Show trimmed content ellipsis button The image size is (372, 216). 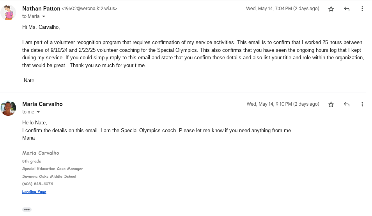click(27, 209)
